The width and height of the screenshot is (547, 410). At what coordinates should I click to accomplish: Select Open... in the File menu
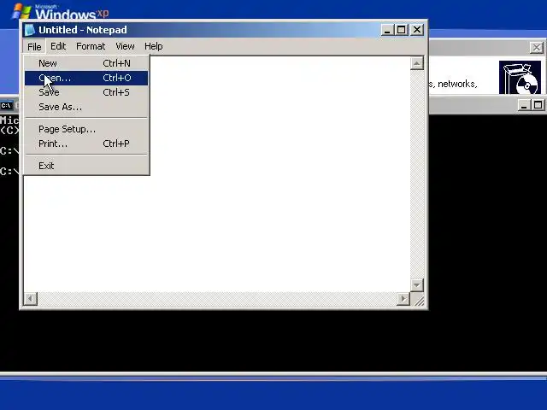point(86,78)
